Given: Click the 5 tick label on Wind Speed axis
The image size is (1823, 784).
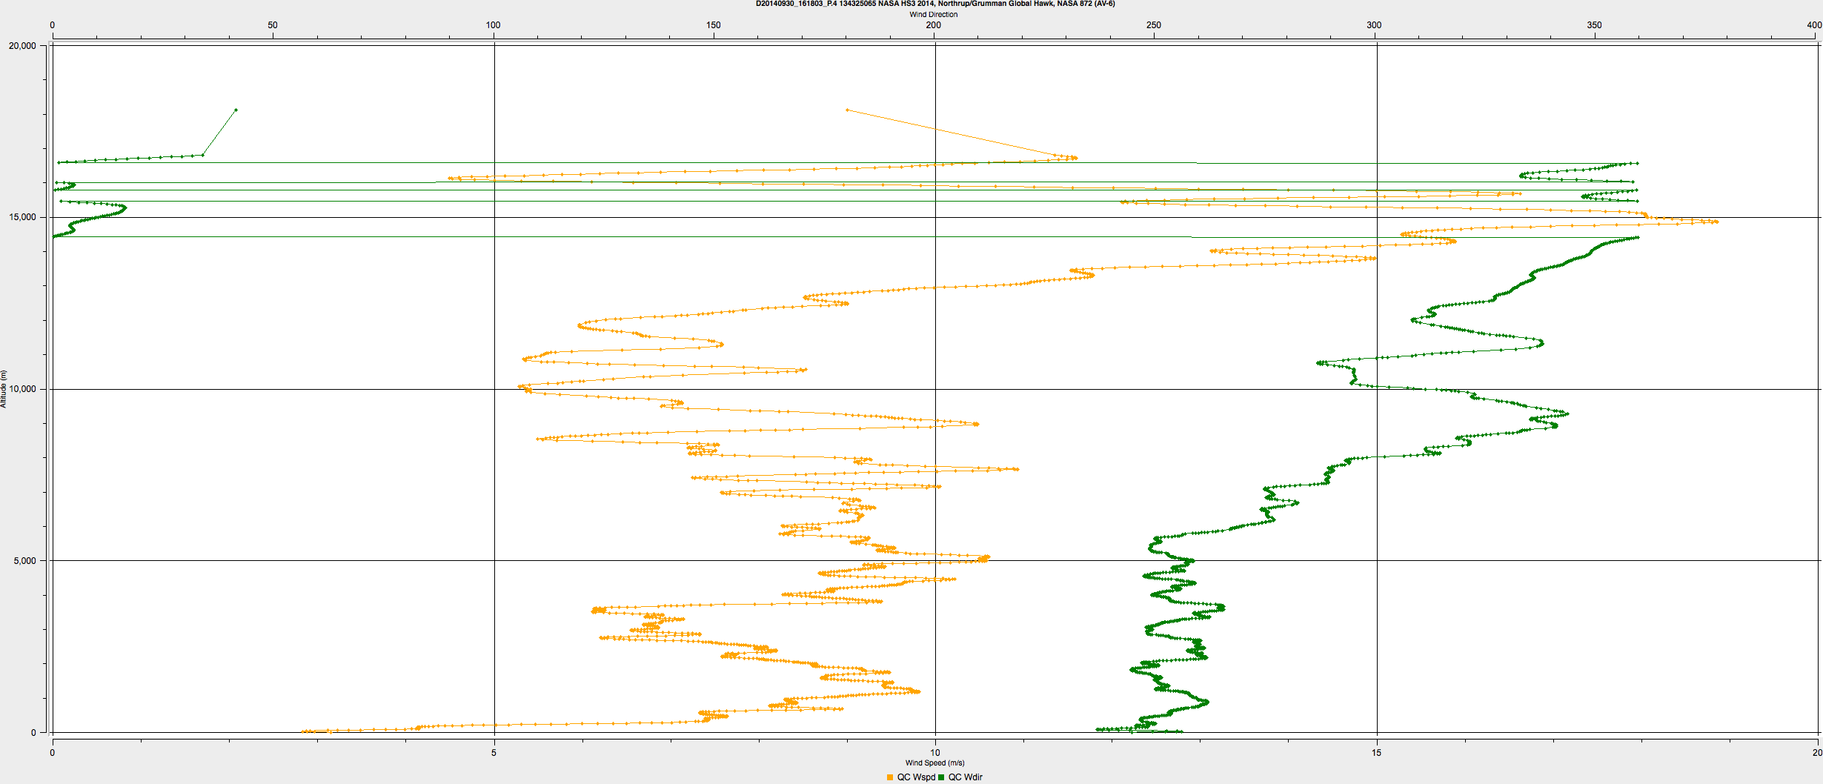Looking at the screenshot, I should tap(494, 753).
